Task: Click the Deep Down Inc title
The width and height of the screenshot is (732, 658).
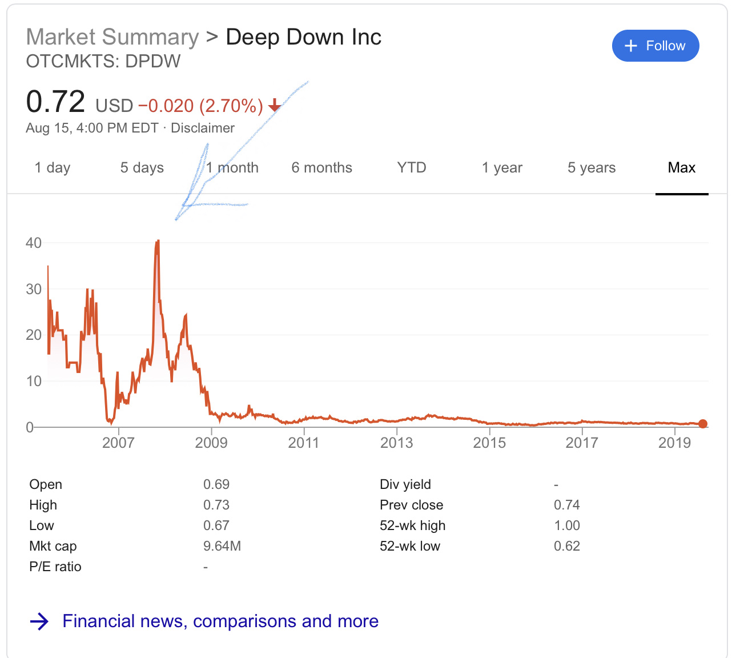Action: coord(303,37)
